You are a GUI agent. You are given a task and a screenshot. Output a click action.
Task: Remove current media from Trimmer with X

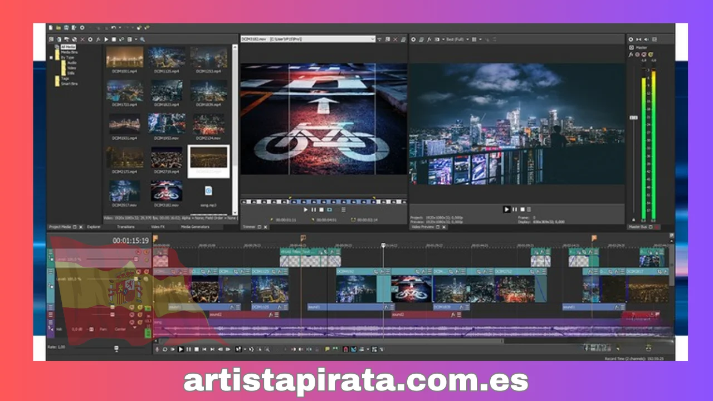pyautogui.click(x=395, y=40)
